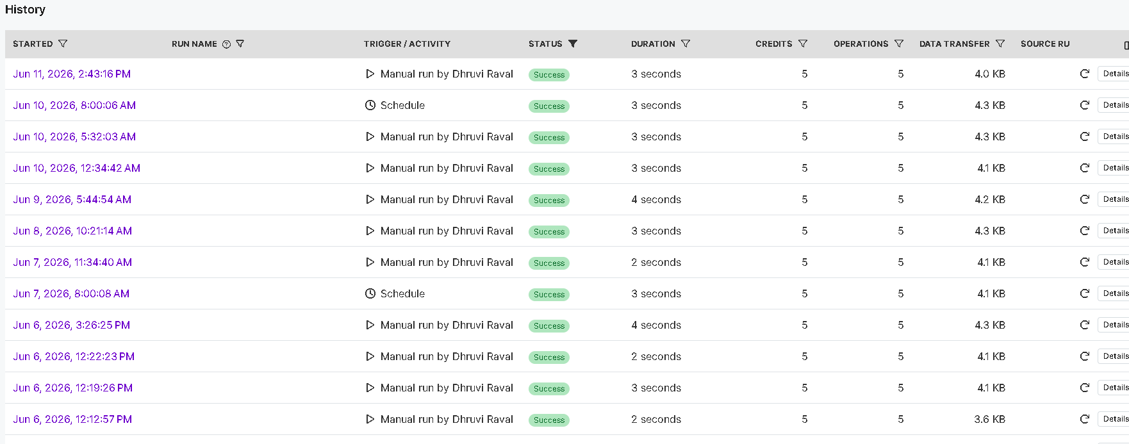Open run started Jun 10, 2026, 8:00:06 AM

pyautogui.click(x=74, y=105)
